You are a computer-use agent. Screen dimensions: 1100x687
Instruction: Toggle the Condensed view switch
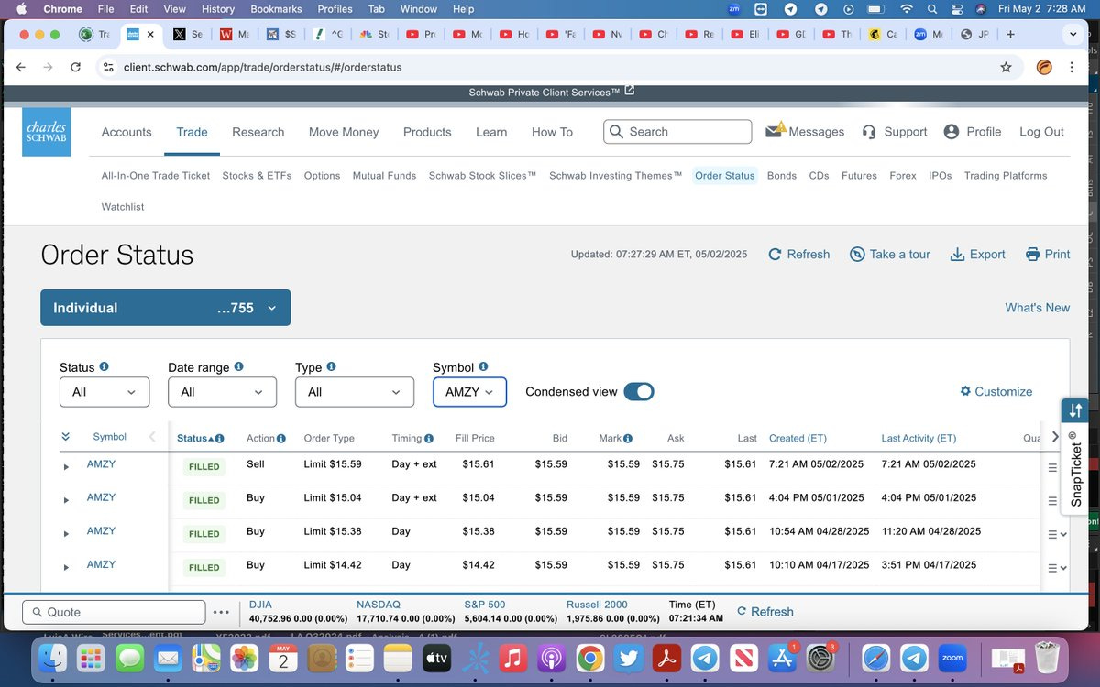coord(639,391)
